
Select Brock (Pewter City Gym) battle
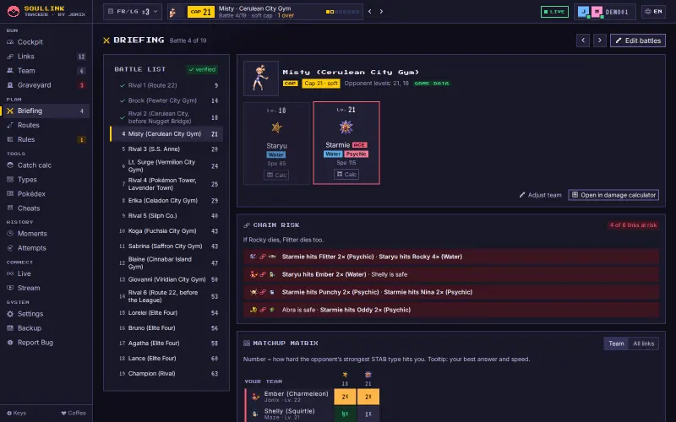pos(166,100)
